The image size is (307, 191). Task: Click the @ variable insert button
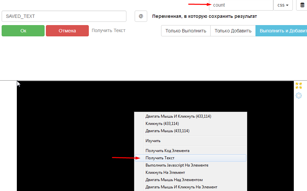(x=141, y=16)
